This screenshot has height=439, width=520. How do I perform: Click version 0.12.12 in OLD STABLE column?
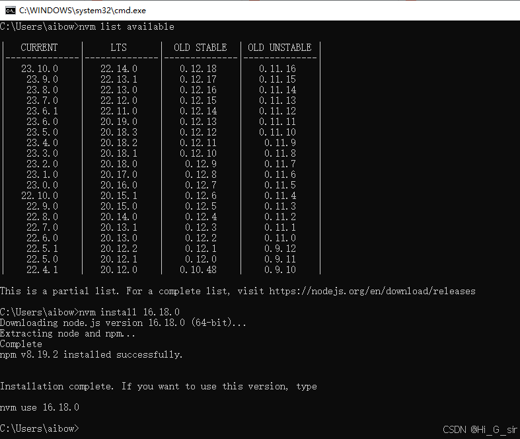point(198,132)
